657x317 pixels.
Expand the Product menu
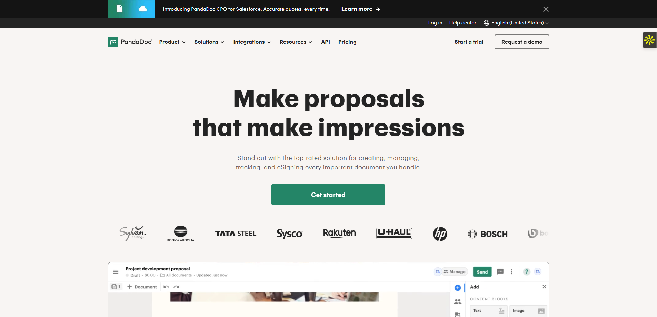172,42
